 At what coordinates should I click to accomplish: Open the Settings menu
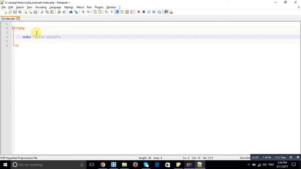click(69, 8)
